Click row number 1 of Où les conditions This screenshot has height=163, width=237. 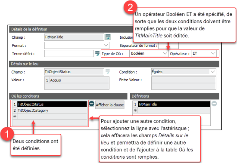(x=15, y=104)
